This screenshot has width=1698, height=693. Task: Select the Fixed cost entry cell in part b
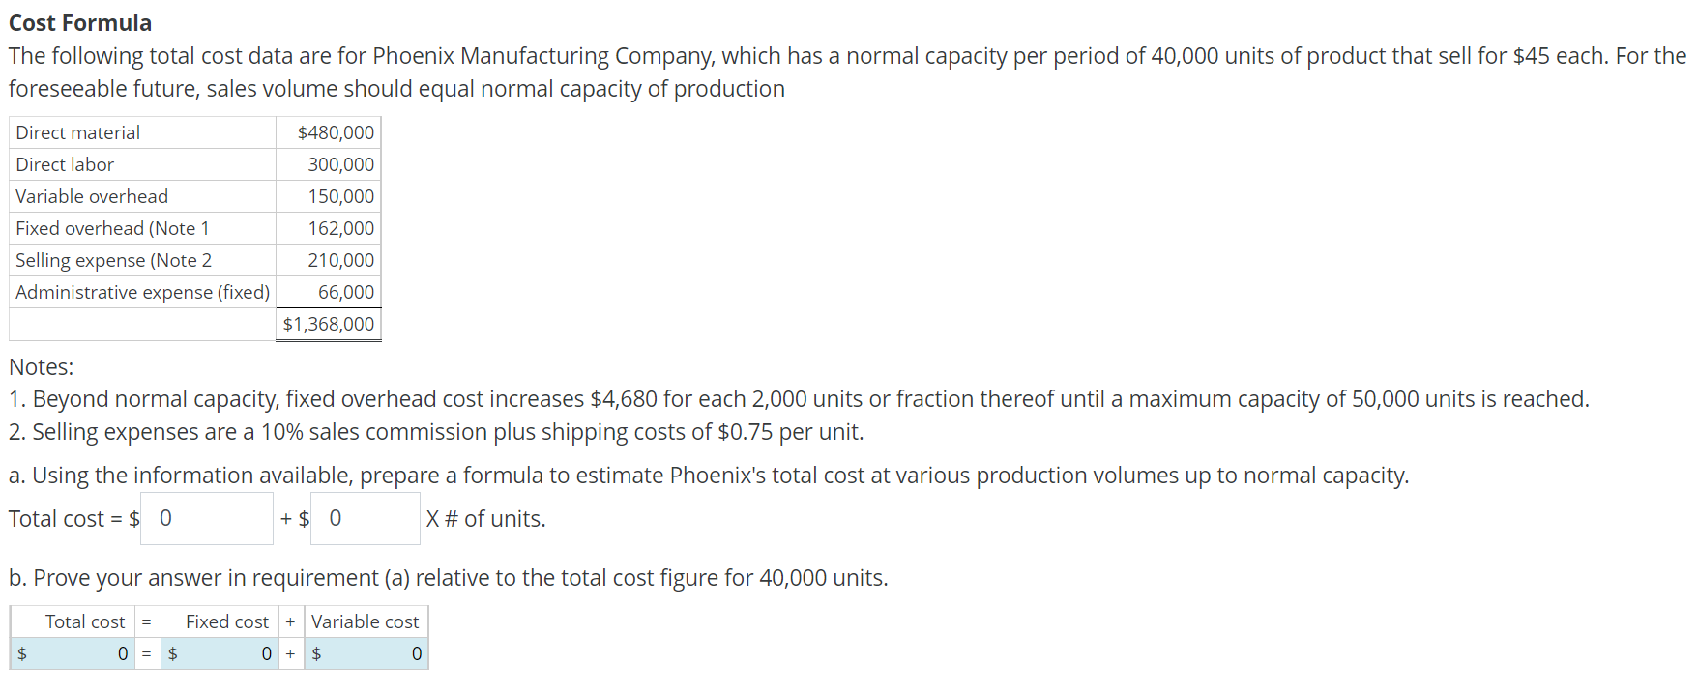click(x=219, y=653)
